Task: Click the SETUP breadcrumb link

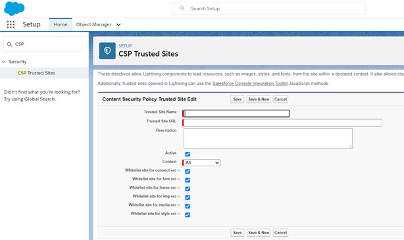Action: point(125,46)
